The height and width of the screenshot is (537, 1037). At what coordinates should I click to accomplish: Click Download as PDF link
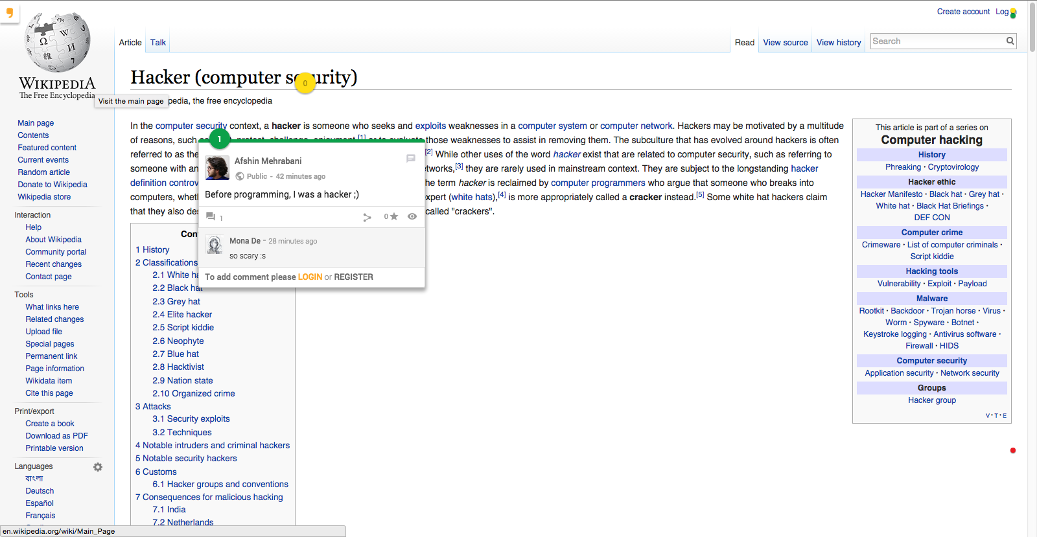click(56, 436)
